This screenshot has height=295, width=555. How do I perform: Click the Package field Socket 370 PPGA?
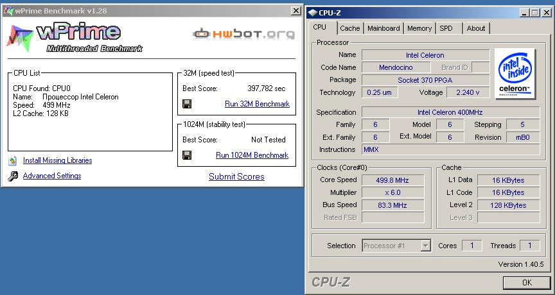[425, 80]
